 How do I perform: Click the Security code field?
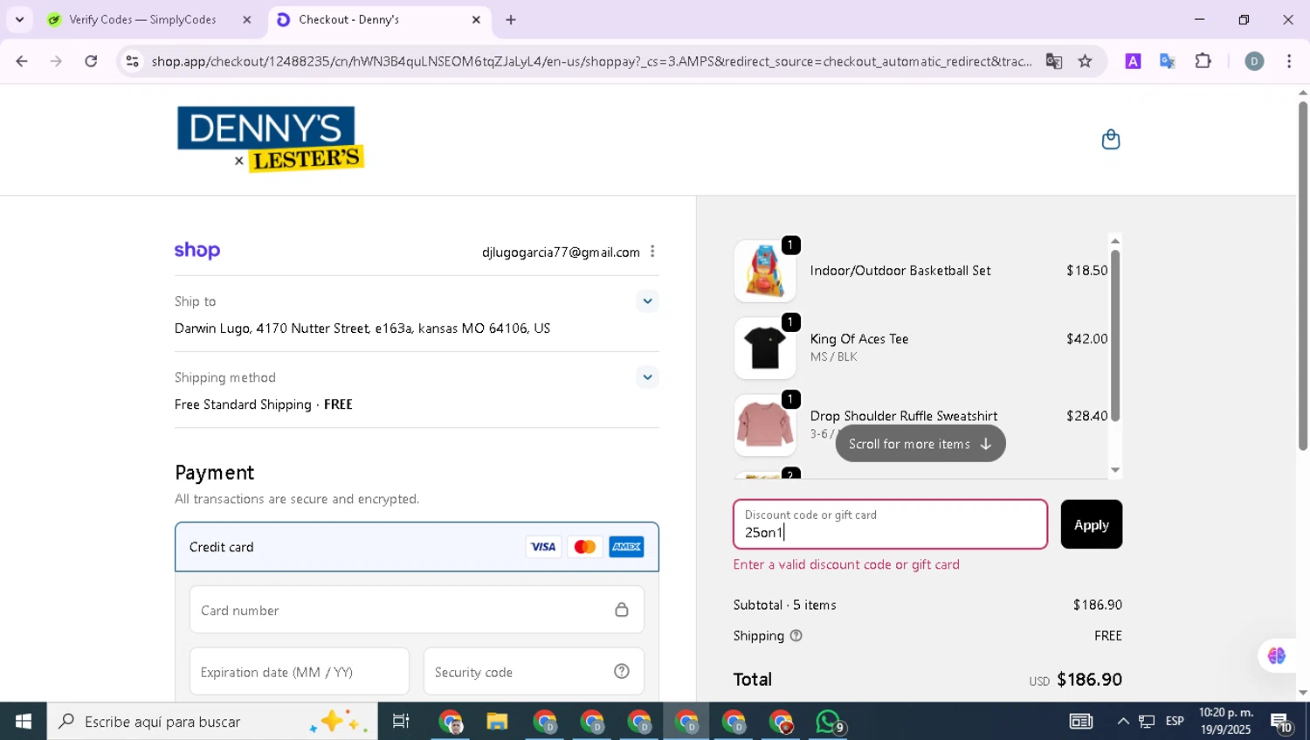click(x=534, y=672)
